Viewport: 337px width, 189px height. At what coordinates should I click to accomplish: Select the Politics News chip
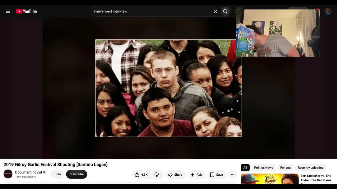(x=264, y=167)
